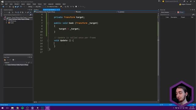Sort Error List by Project column
This screenshot has height=110, width=196.
point(183,17)
